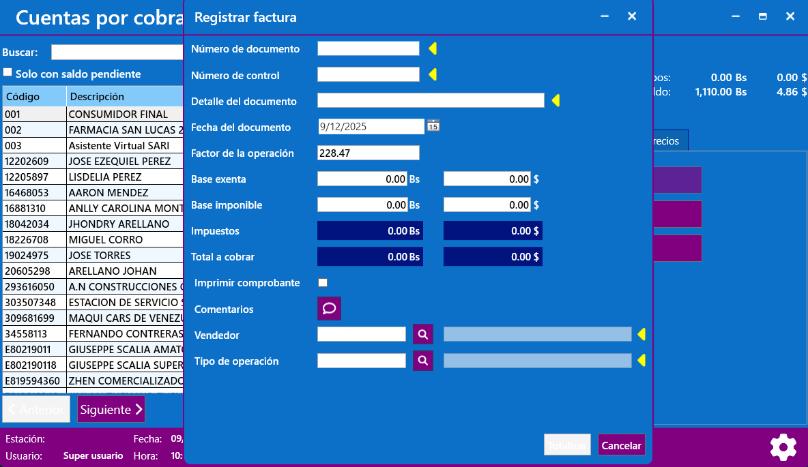The image size is (808, 467).
Task: Click the Vendedor search magnifier button
Action: (423, 334)
